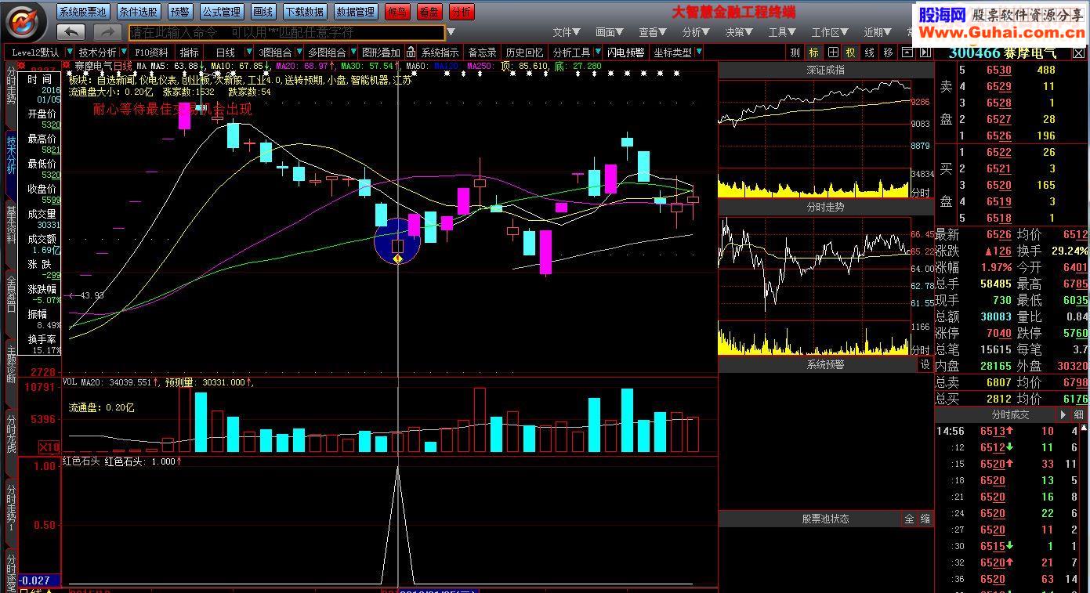Open 备忘录 memo
The width and height of the screenshot is (1090, 593).
[482, 52]
